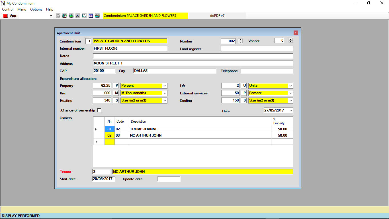This screenshot has height=219, width=389.
Task: Click the City field showing DALLAS
Action: [x=175, y=71]
